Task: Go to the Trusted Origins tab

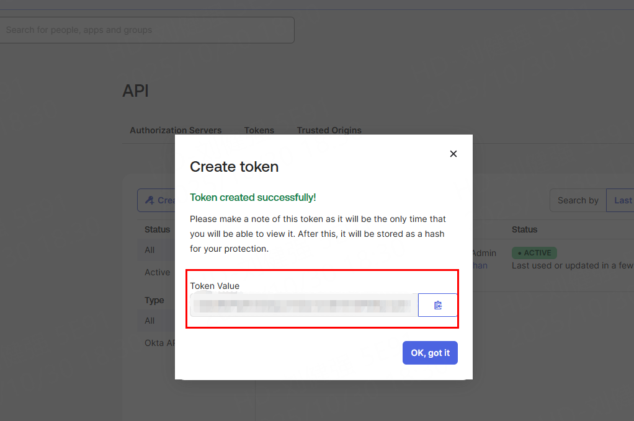Action: click(x=329, y=130)
